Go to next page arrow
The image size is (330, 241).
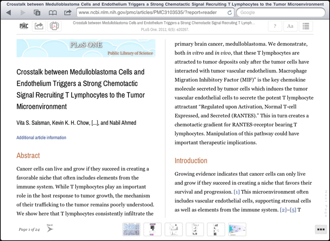(50, 228)
